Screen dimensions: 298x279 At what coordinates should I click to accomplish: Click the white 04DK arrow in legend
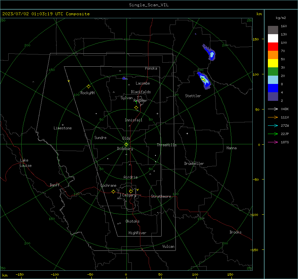[x=273, y=109]
